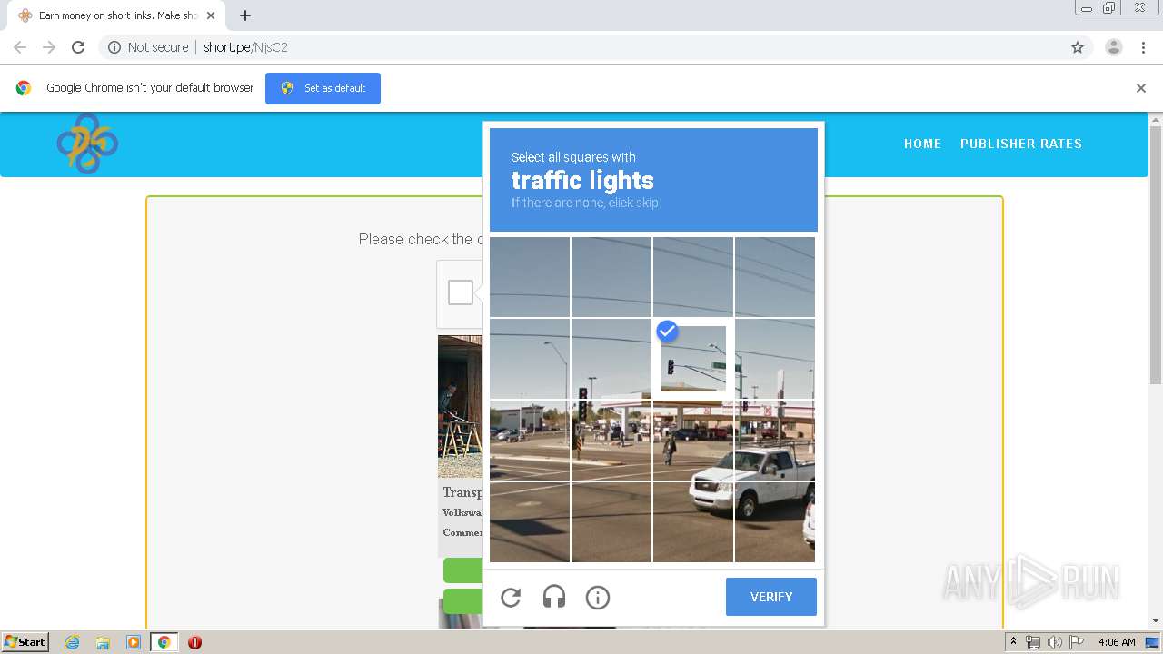Reload the page with refresh icon

(x=78, y=47)
